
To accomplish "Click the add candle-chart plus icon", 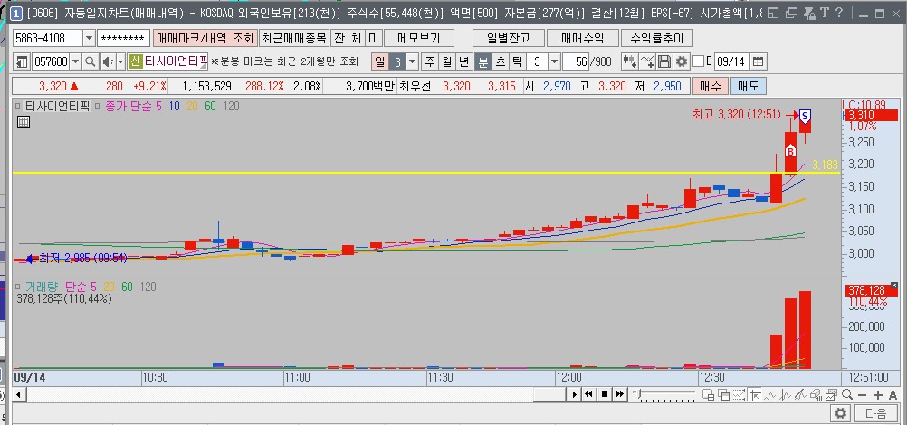I will click(630, 61).
